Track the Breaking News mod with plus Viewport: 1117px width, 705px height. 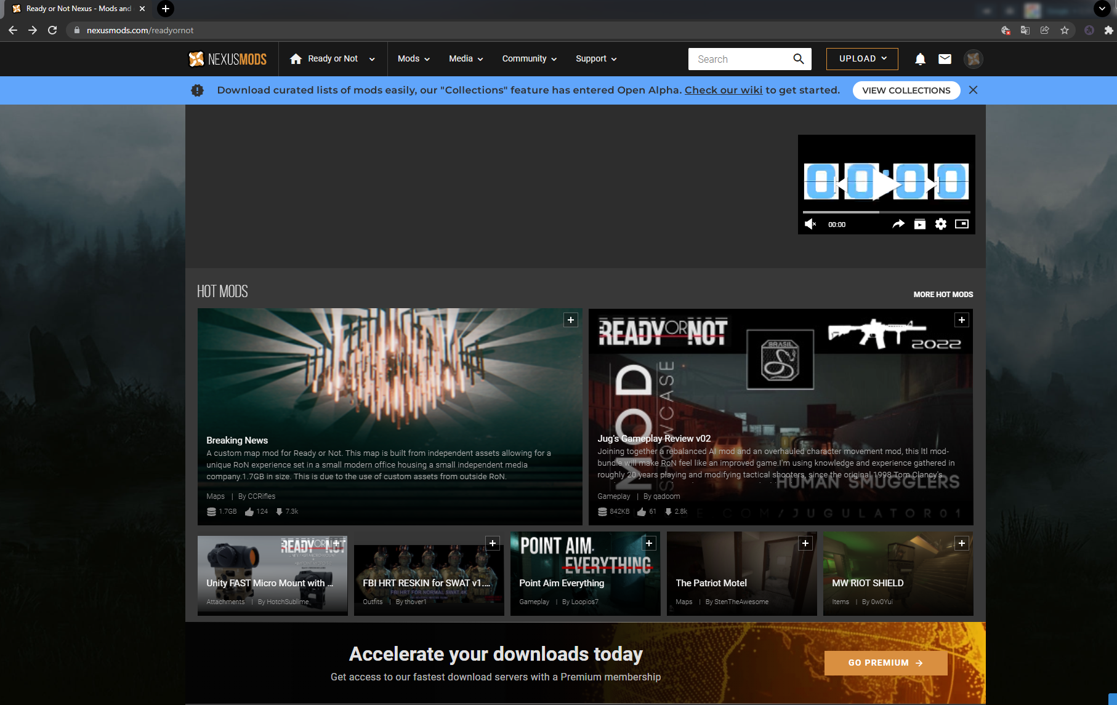tap(571, 320)
